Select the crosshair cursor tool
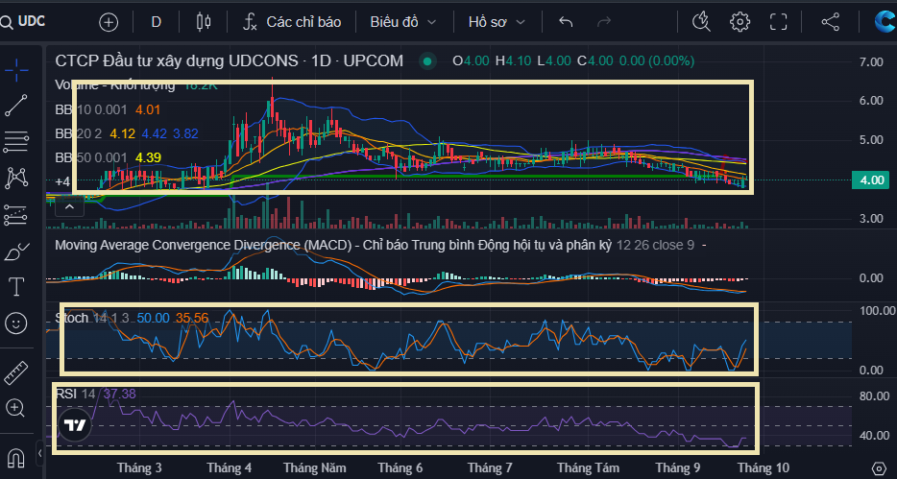Image resolution: width=897 pixels, height=479 pixels. pyautogui.click(x=16, y=69)
